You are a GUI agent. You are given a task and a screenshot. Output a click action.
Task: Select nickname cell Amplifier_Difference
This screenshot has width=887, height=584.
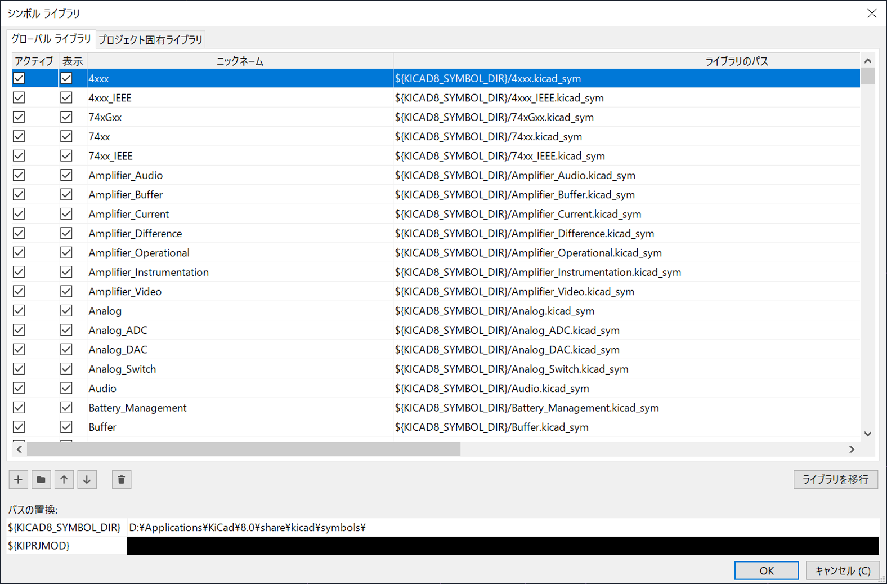pyautogui.click(x=240, y=233)
